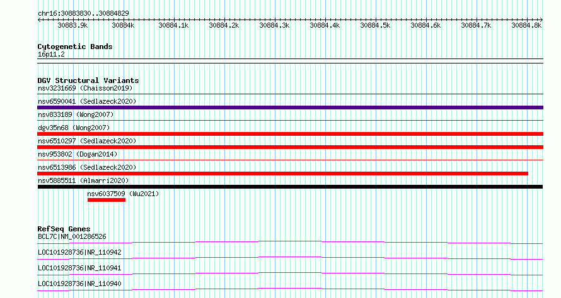Select the nsv953802 (Dogan2014) variant label
The image size is (561, 298).
78,154
